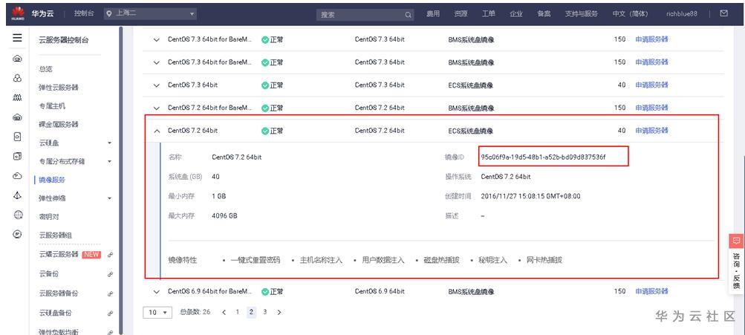Click the Huawei logo in header
The image size is (745, 335).
coord(18,14)
